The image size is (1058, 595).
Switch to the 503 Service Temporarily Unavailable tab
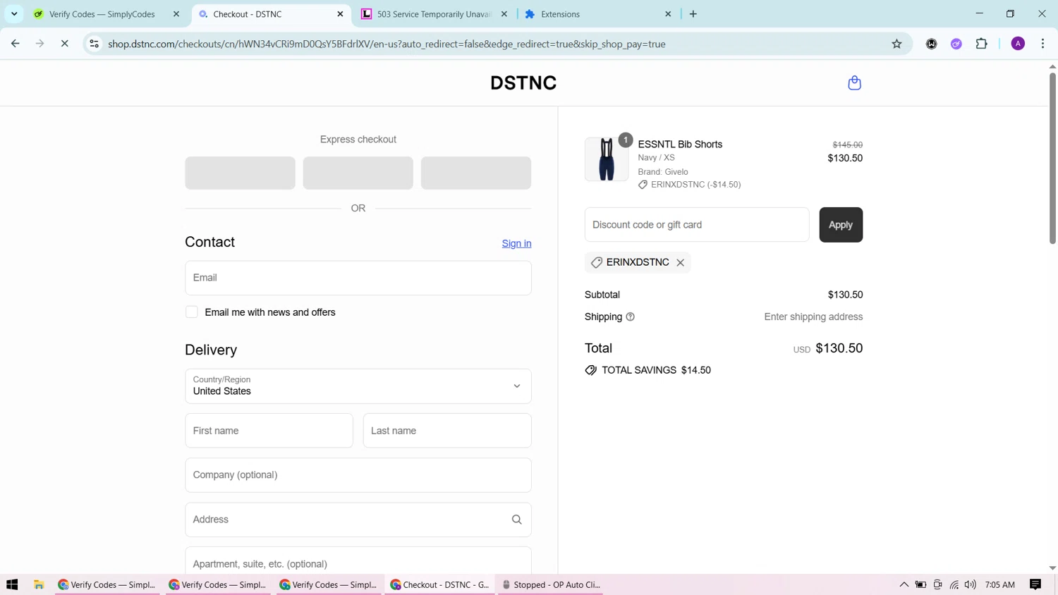pos(434,14)
